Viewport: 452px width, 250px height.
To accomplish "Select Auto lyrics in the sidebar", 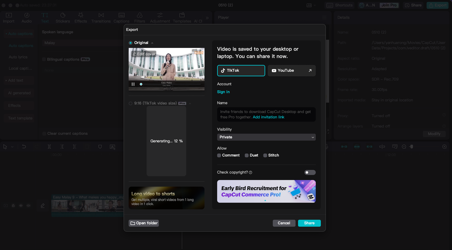I will pos(18,57).
